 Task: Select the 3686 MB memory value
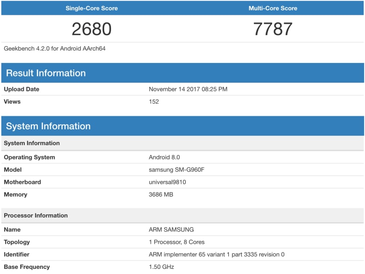161,194
